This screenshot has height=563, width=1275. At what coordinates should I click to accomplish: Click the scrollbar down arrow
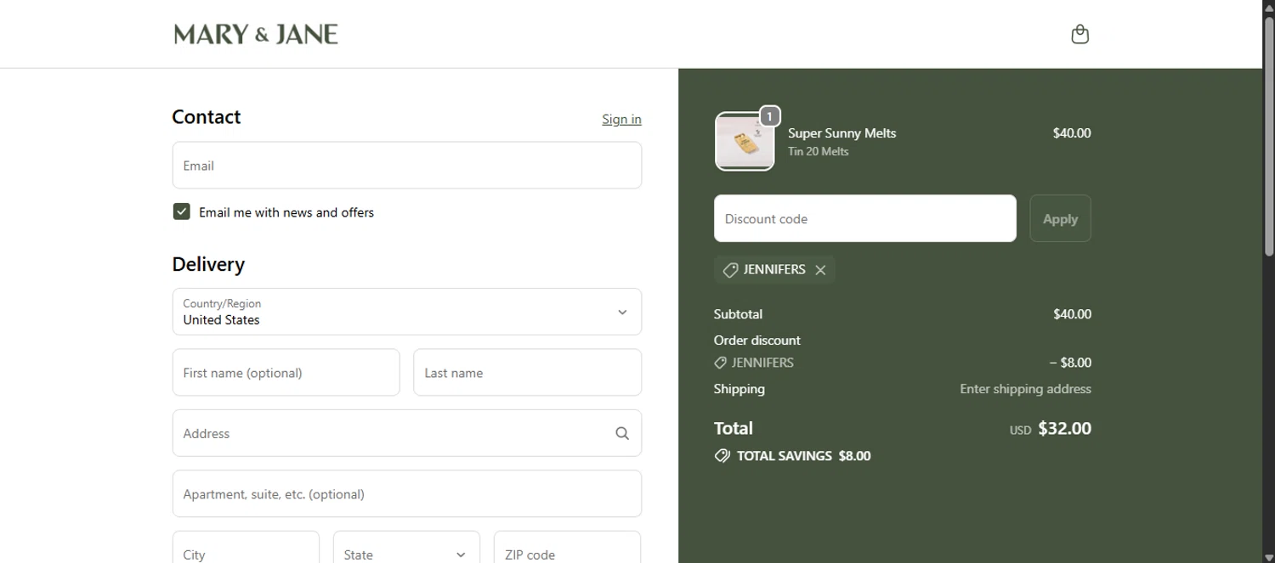pos(1269,557)
